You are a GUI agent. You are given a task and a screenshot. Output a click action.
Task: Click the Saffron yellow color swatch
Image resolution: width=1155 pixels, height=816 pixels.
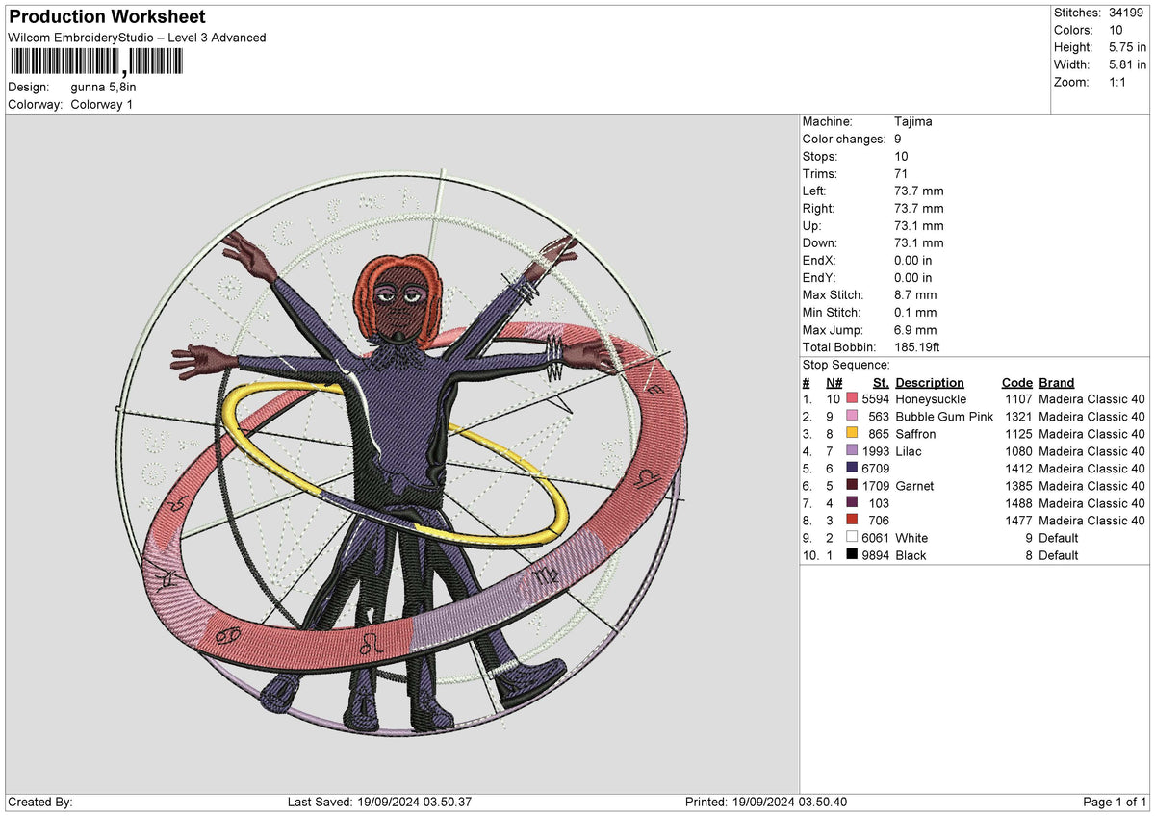click(852, 434)
